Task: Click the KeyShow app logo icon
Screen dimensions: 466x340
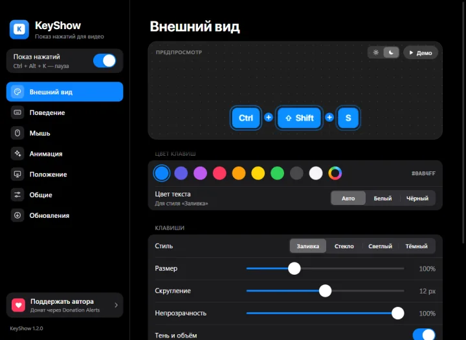Action: (19, 29)
